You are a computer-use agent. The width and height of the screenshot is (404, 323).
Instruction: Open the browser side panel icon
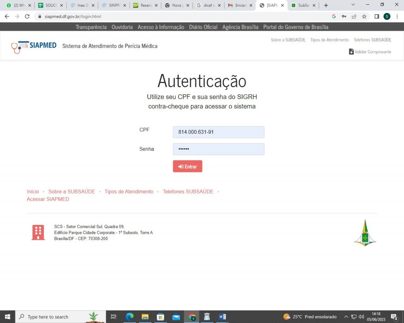click(376, 17)
